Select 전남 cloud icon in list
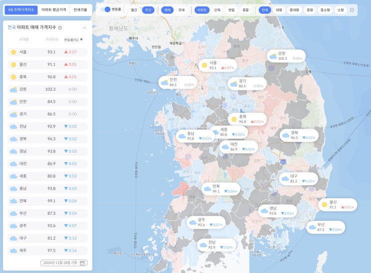Image resolution: width=371 pixels, height=273 pixels. click(13, 127)
